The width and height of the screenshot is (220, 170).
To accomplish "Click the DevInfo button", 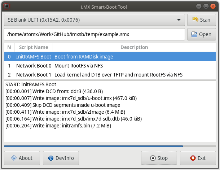I will 61,158.
